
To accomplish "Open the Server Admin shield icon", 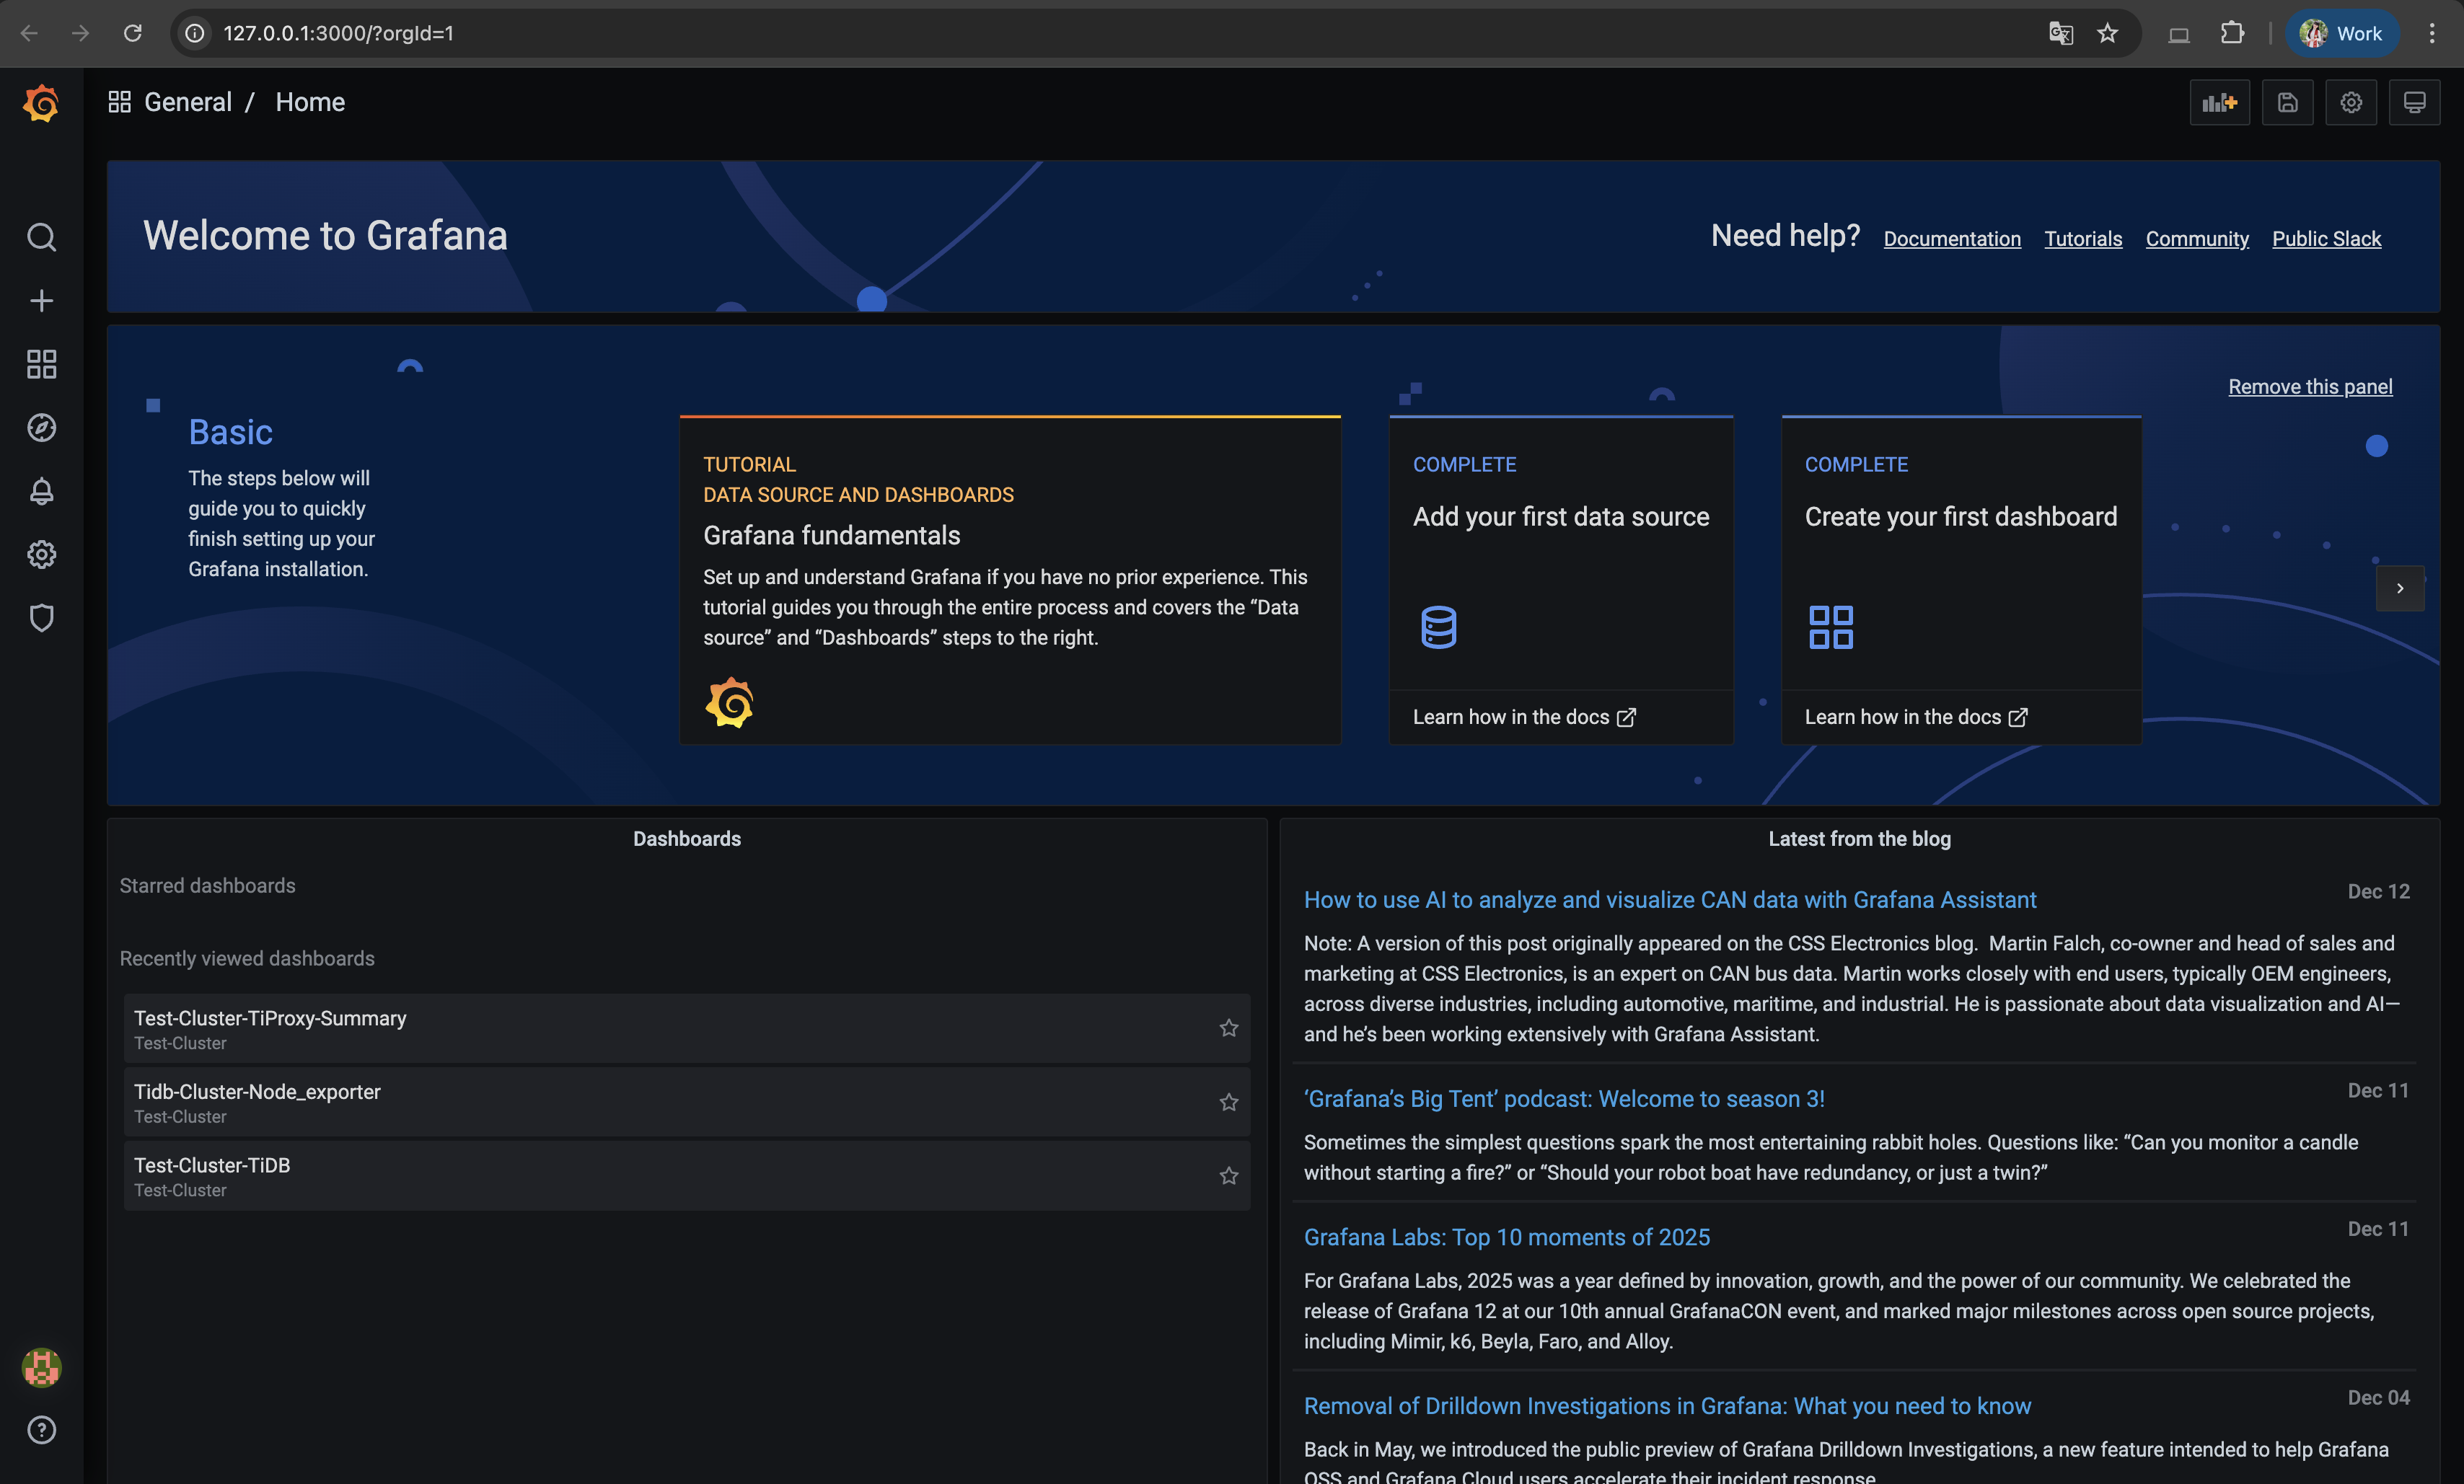I will [41, 618].
